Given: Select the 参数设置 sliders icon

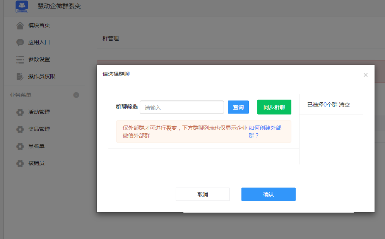Looking at the screenshot, I should (20, 59).
